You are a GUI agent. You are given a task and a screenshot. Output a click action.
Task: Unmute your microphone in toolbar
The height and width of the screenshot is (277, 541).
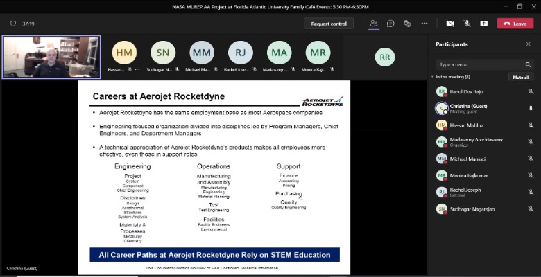[x=467, y=23]
